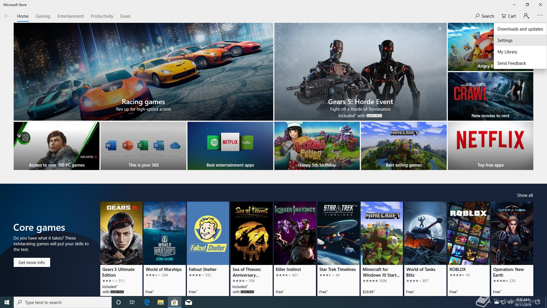Open Crawl New movies to rent tile
This screenshot has height=308, width=547.
(490, 96)
